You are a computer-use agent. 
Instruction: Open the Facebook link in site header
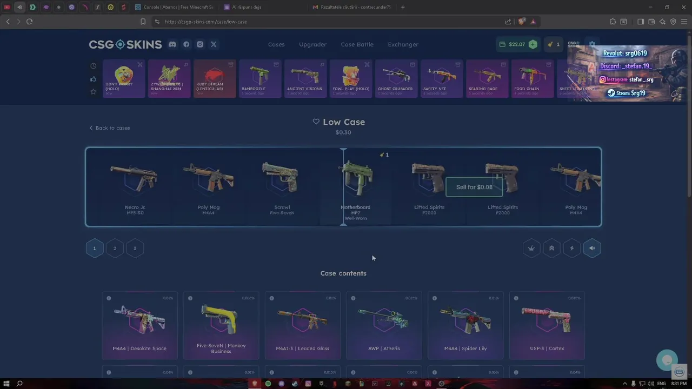pyautogui.click(x=187, y=44)
